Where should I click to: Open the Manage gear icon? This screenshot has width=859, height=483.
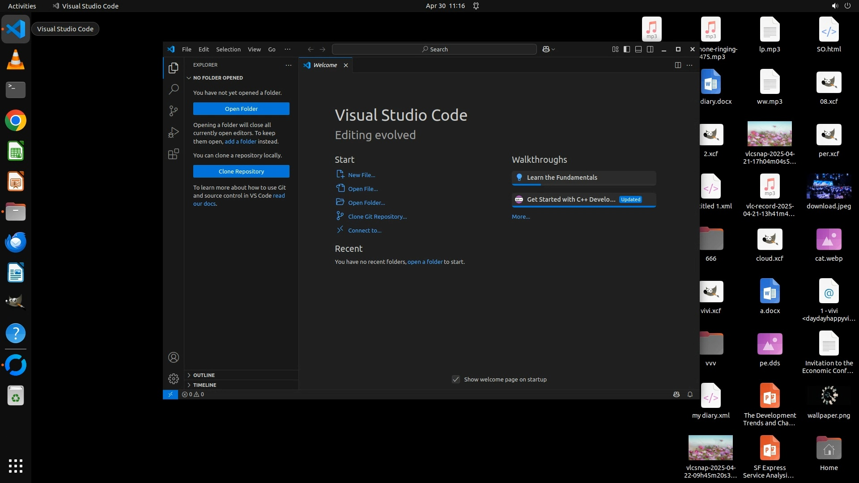pos(174,379)
